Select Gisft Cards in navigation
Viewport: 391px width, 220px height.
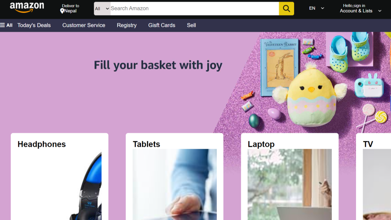(x=162, y=25)
